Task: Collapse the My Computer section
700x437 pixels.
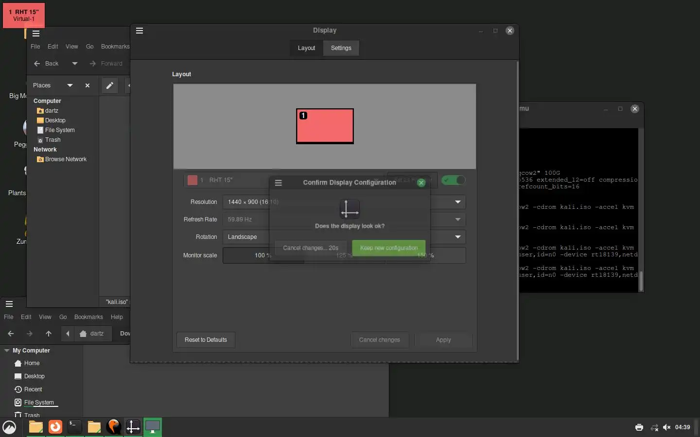Action: point(7,351)
